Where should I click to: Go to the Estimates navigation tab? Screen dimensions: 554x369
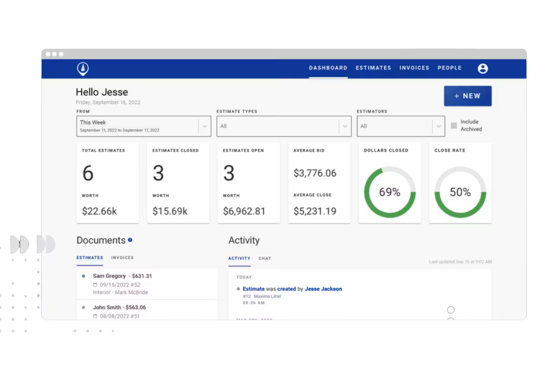click(x=373, y=68)
